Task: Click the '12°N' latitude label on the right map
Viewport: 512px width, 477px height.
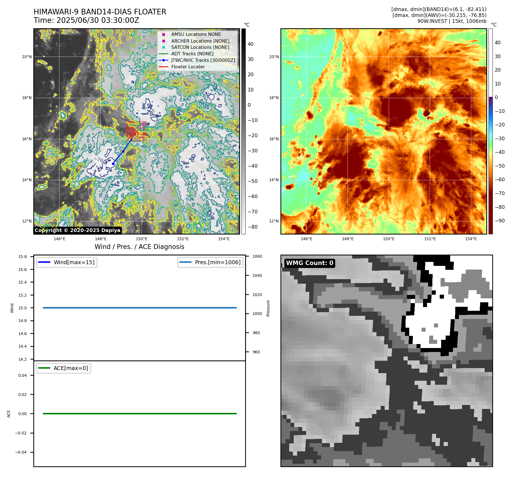Action: pos(274,221)
